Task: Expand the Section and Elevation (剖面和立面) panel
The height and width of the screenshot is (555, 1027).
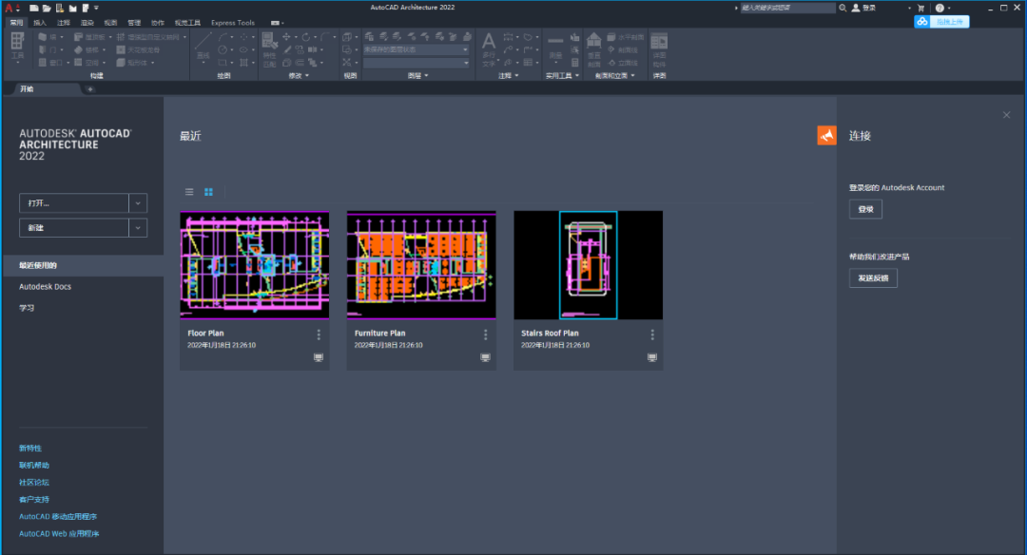Action: pos(614,76)
